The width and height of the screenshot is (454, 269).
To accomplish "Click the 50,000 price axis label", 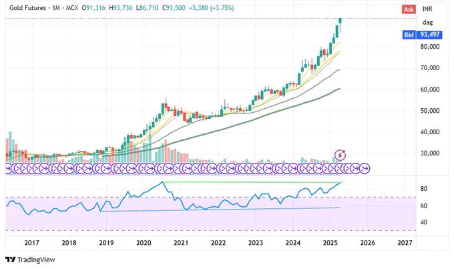I will [430, 111].
